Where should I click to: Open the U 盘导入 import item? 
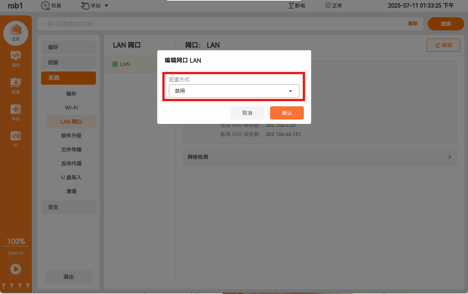[71, 177]
